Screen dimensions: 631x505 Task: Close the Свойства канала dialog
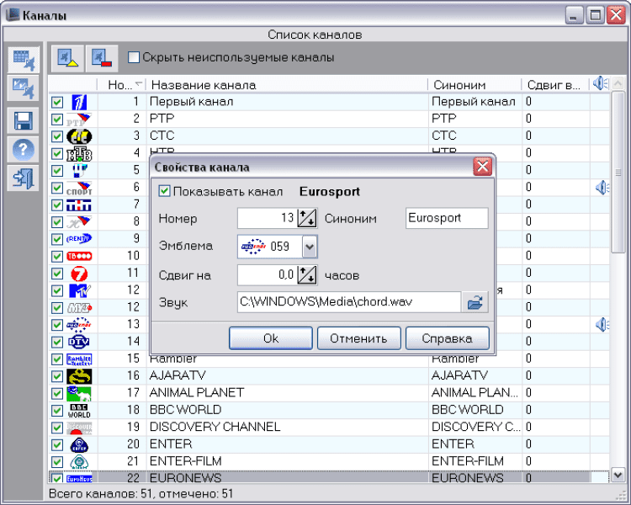[483, 167]
